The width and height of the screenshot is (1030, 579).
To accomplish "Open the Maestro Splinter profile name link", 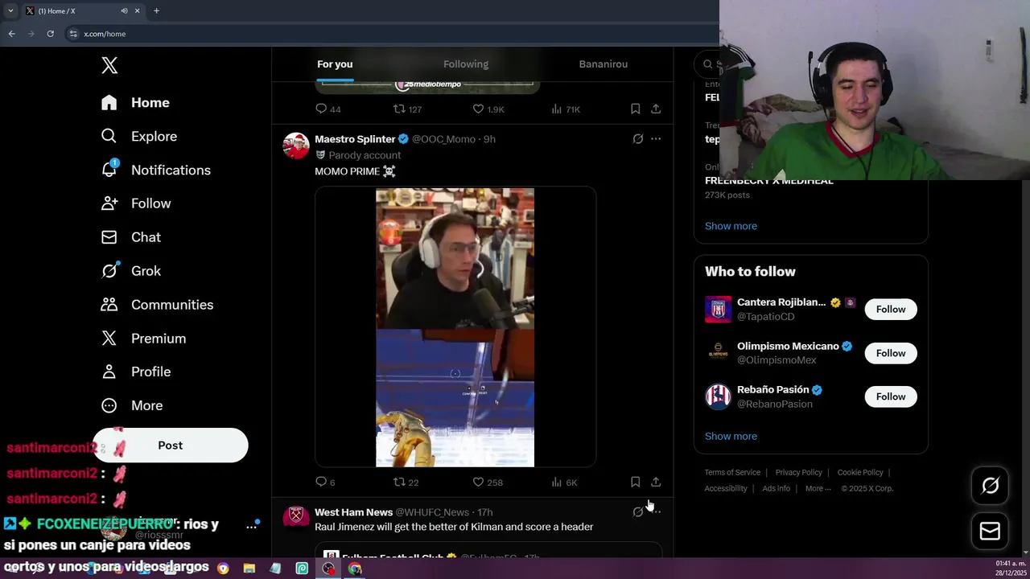I will click(355, 139).
